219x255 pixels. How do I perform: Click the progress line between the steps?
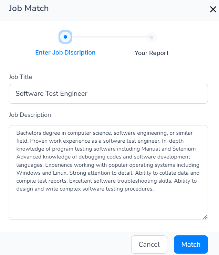pos(109,37)
